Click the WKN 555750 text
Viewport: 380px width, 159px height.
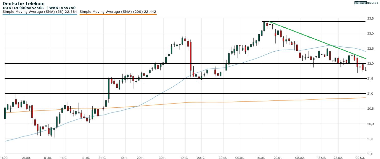pos(63,8)
